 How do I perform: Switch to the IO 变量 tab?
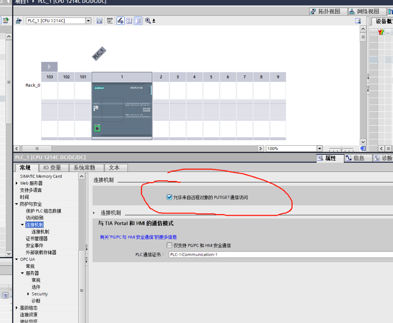tap(52, 167)
